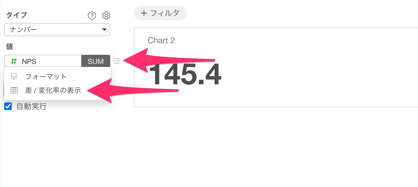Click the Chart 2 title
Viewport: 418px width, 187px height.
coord(161,41)
